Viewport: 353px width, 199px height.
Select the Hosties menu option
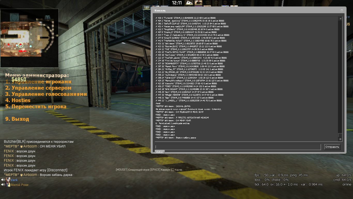[x=18, y=100]
